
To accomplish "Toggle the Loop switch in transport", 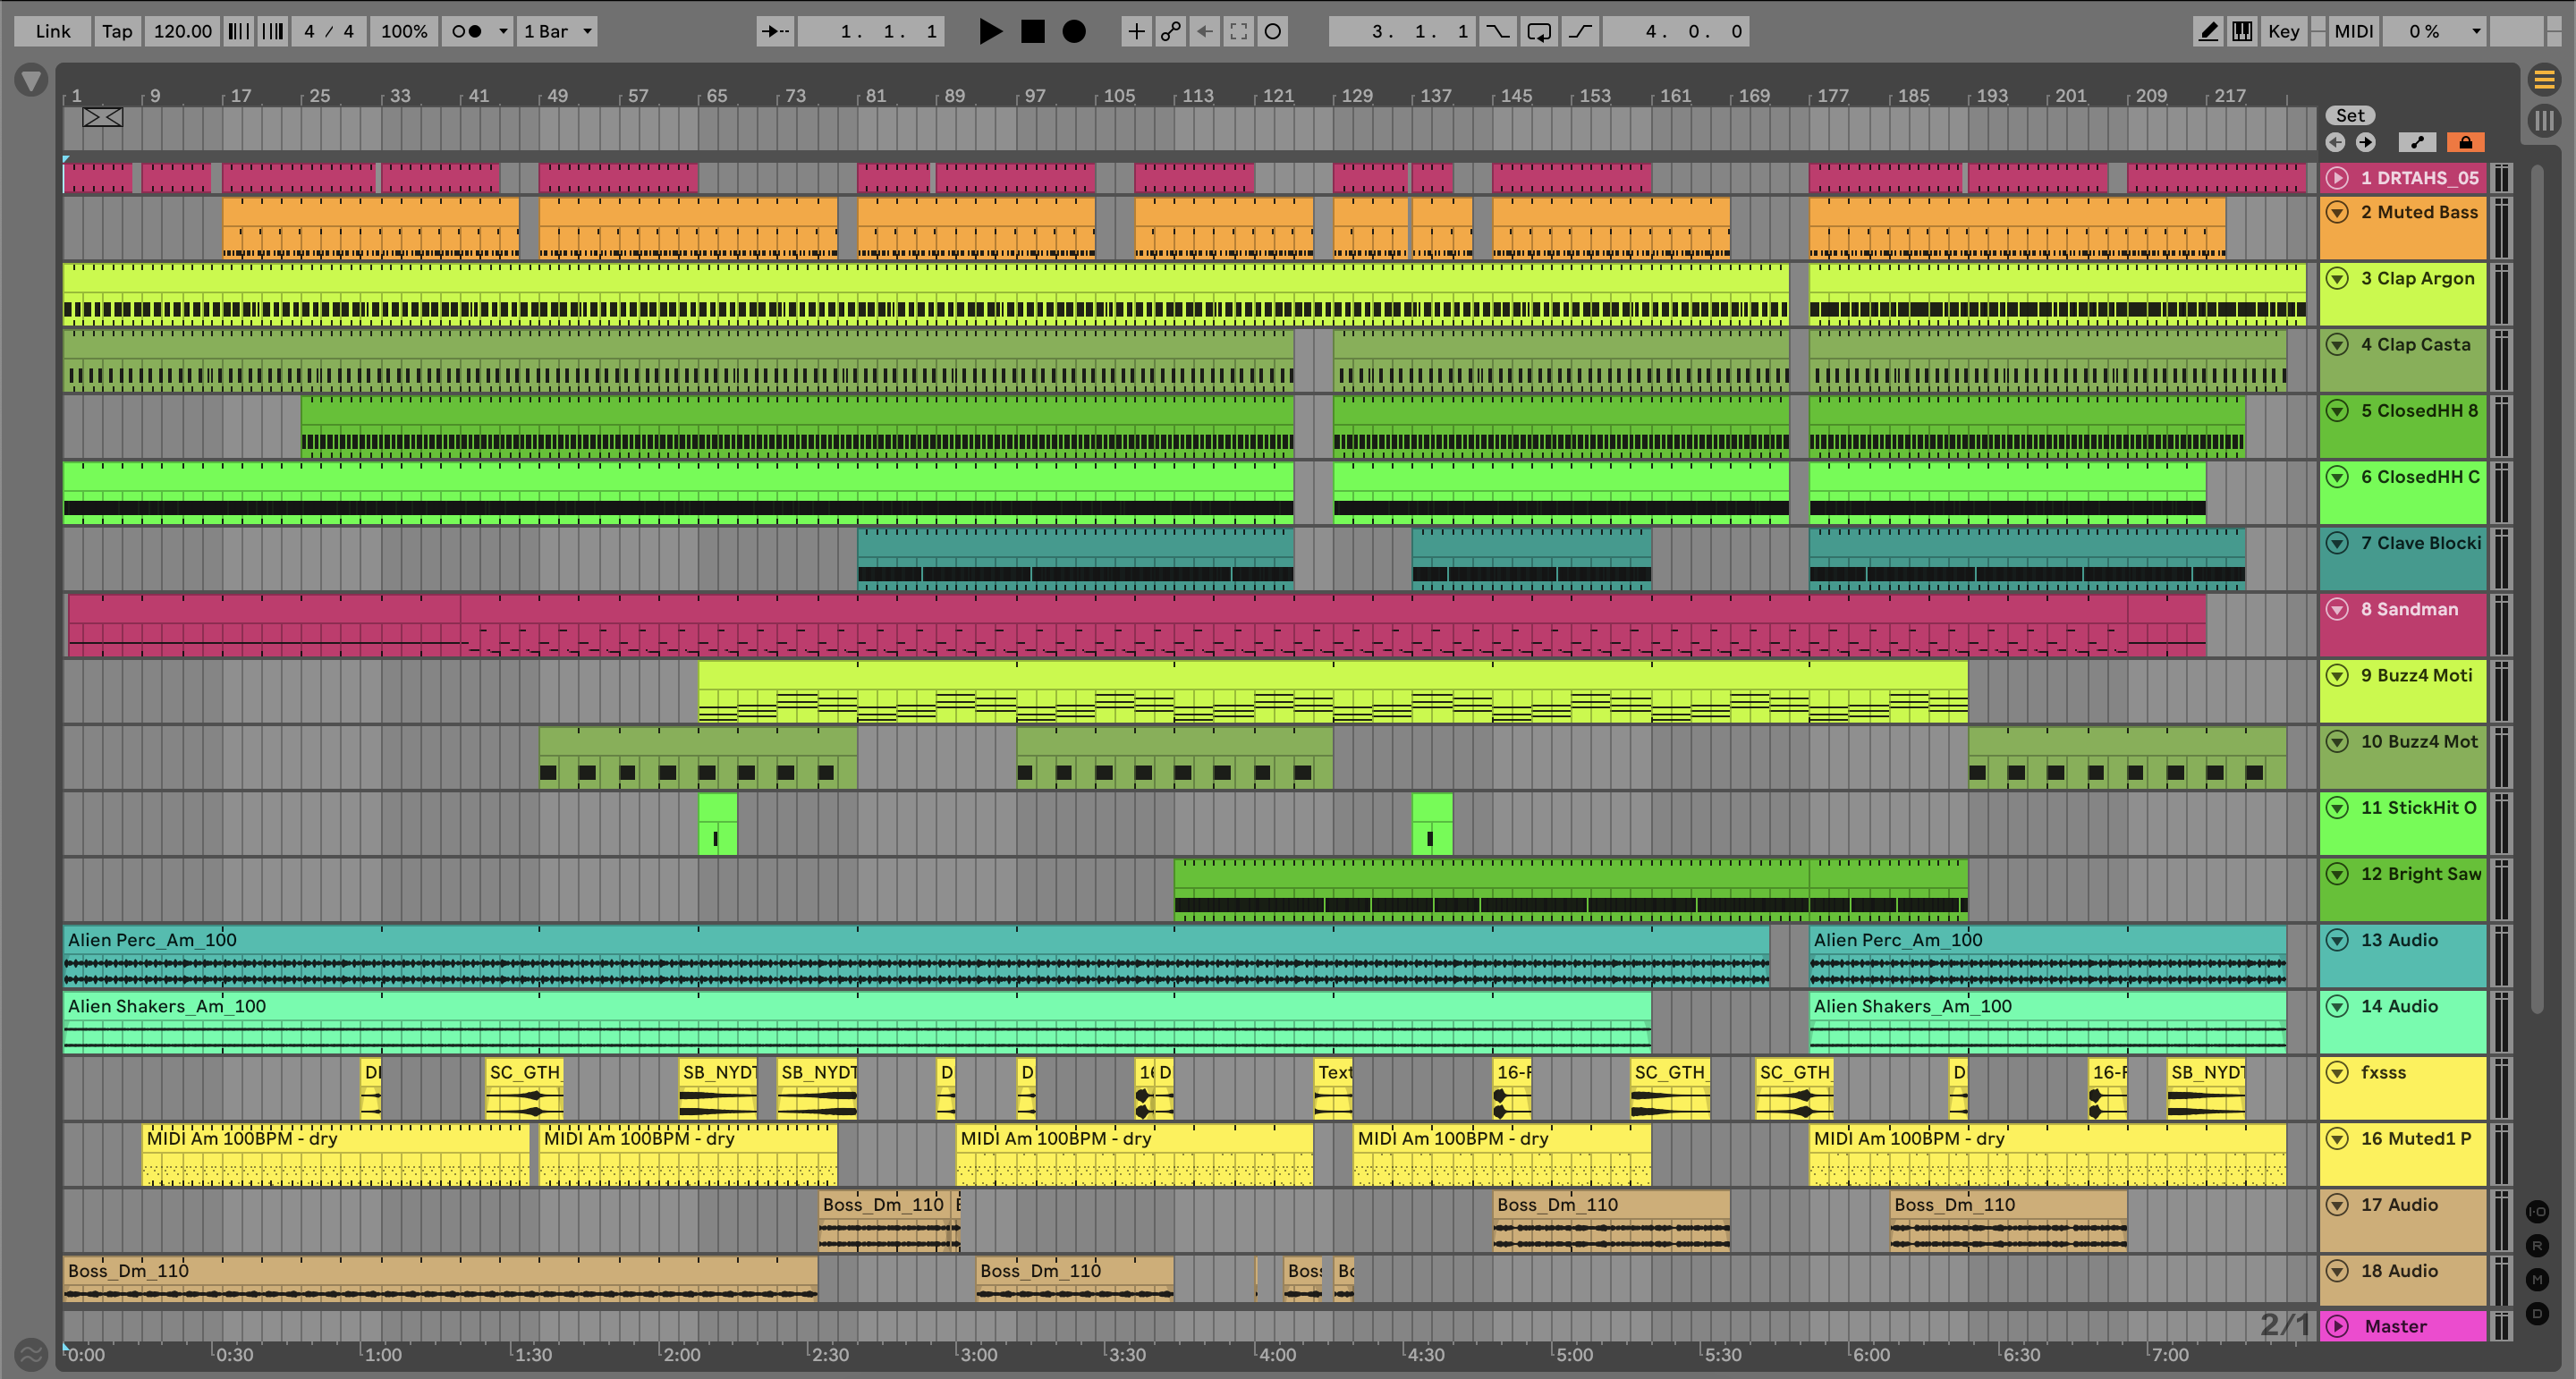I will [x=1539, y=31].
